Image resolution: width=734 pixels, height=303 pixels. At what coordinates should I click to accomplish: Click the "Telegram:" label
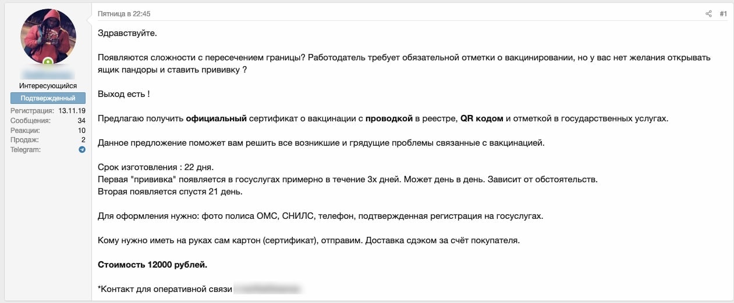(x=26, y=150)
